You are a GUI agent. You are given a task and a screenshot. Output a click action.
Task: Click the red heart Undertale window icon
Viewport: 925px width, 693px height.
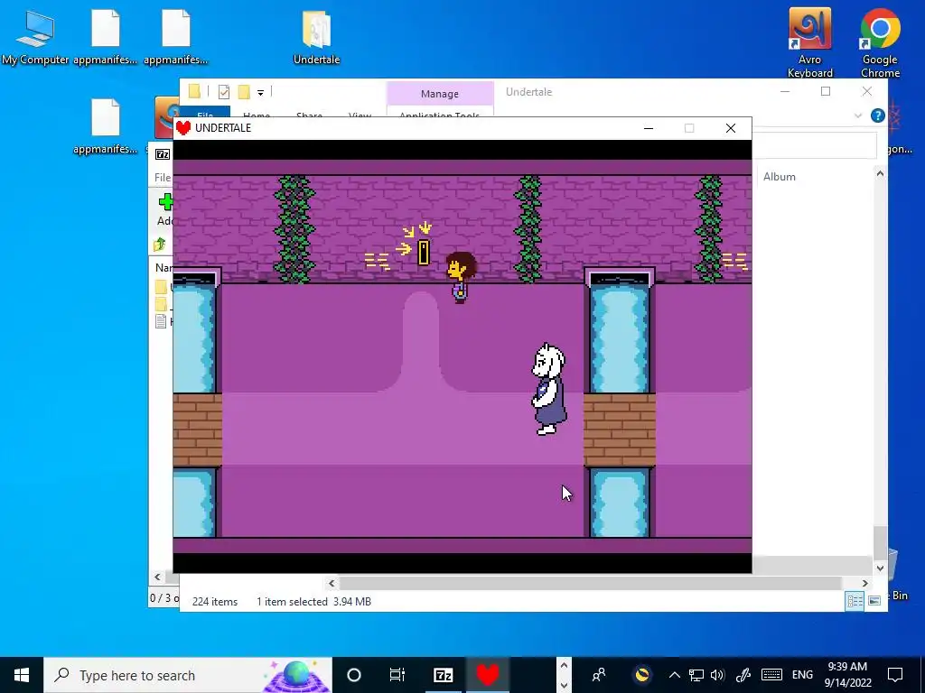(x=183, y=128)
